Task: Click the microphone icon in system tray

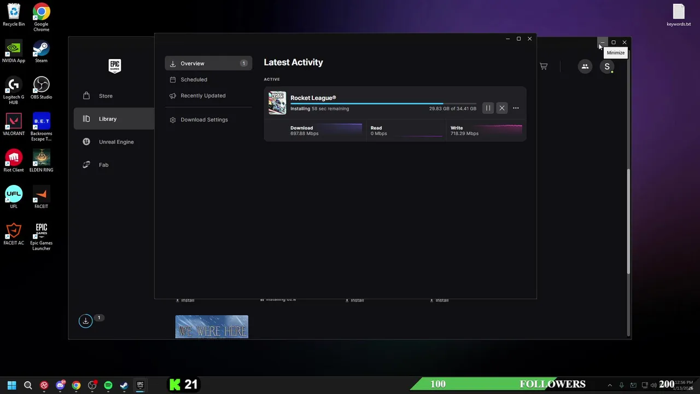Action: coord(621,385)
